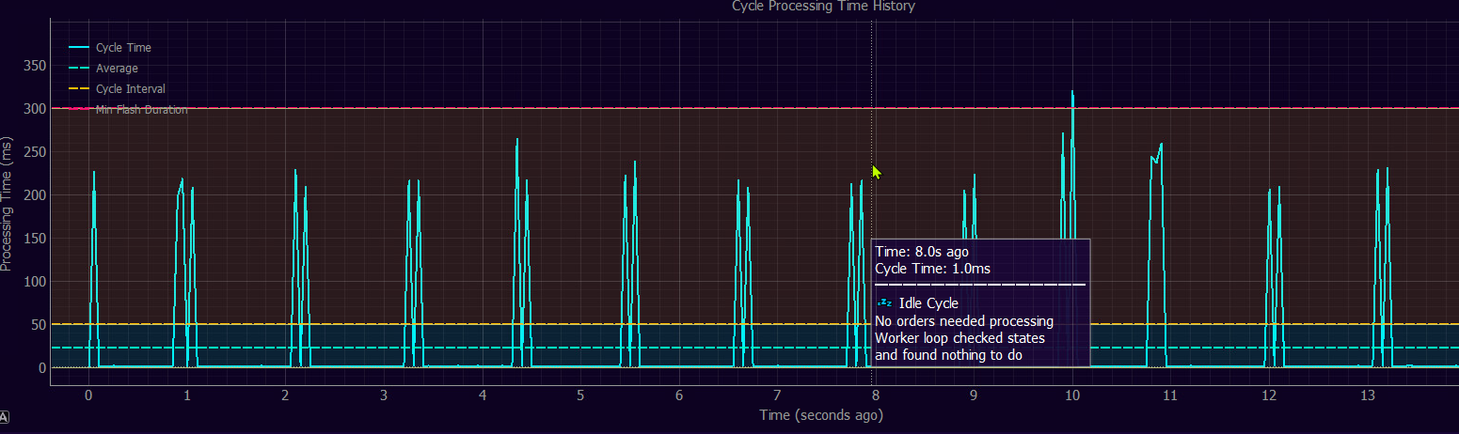The height and width of the screenshot is (434, 1459).
Task: Click the x-axis tick labeled 13
Action: [1367, 395]
